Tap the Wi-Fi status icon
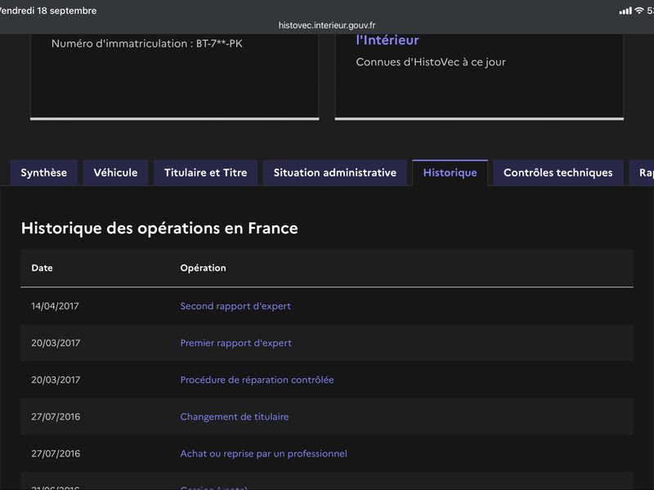The image size is (654, 490). coord(639,11)
